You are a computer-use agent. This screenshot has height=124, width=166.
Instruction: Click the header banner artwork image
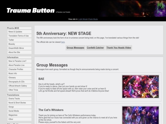[x=133, y=9]
